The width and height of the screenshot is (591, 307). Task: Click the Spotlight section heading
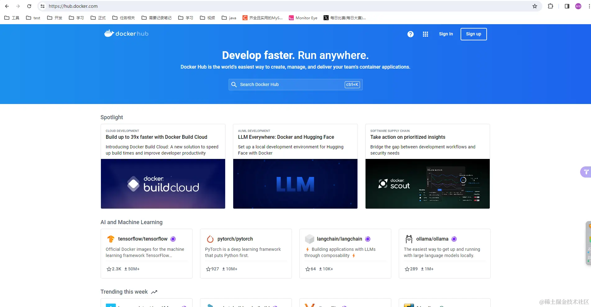tap(112, 117)
